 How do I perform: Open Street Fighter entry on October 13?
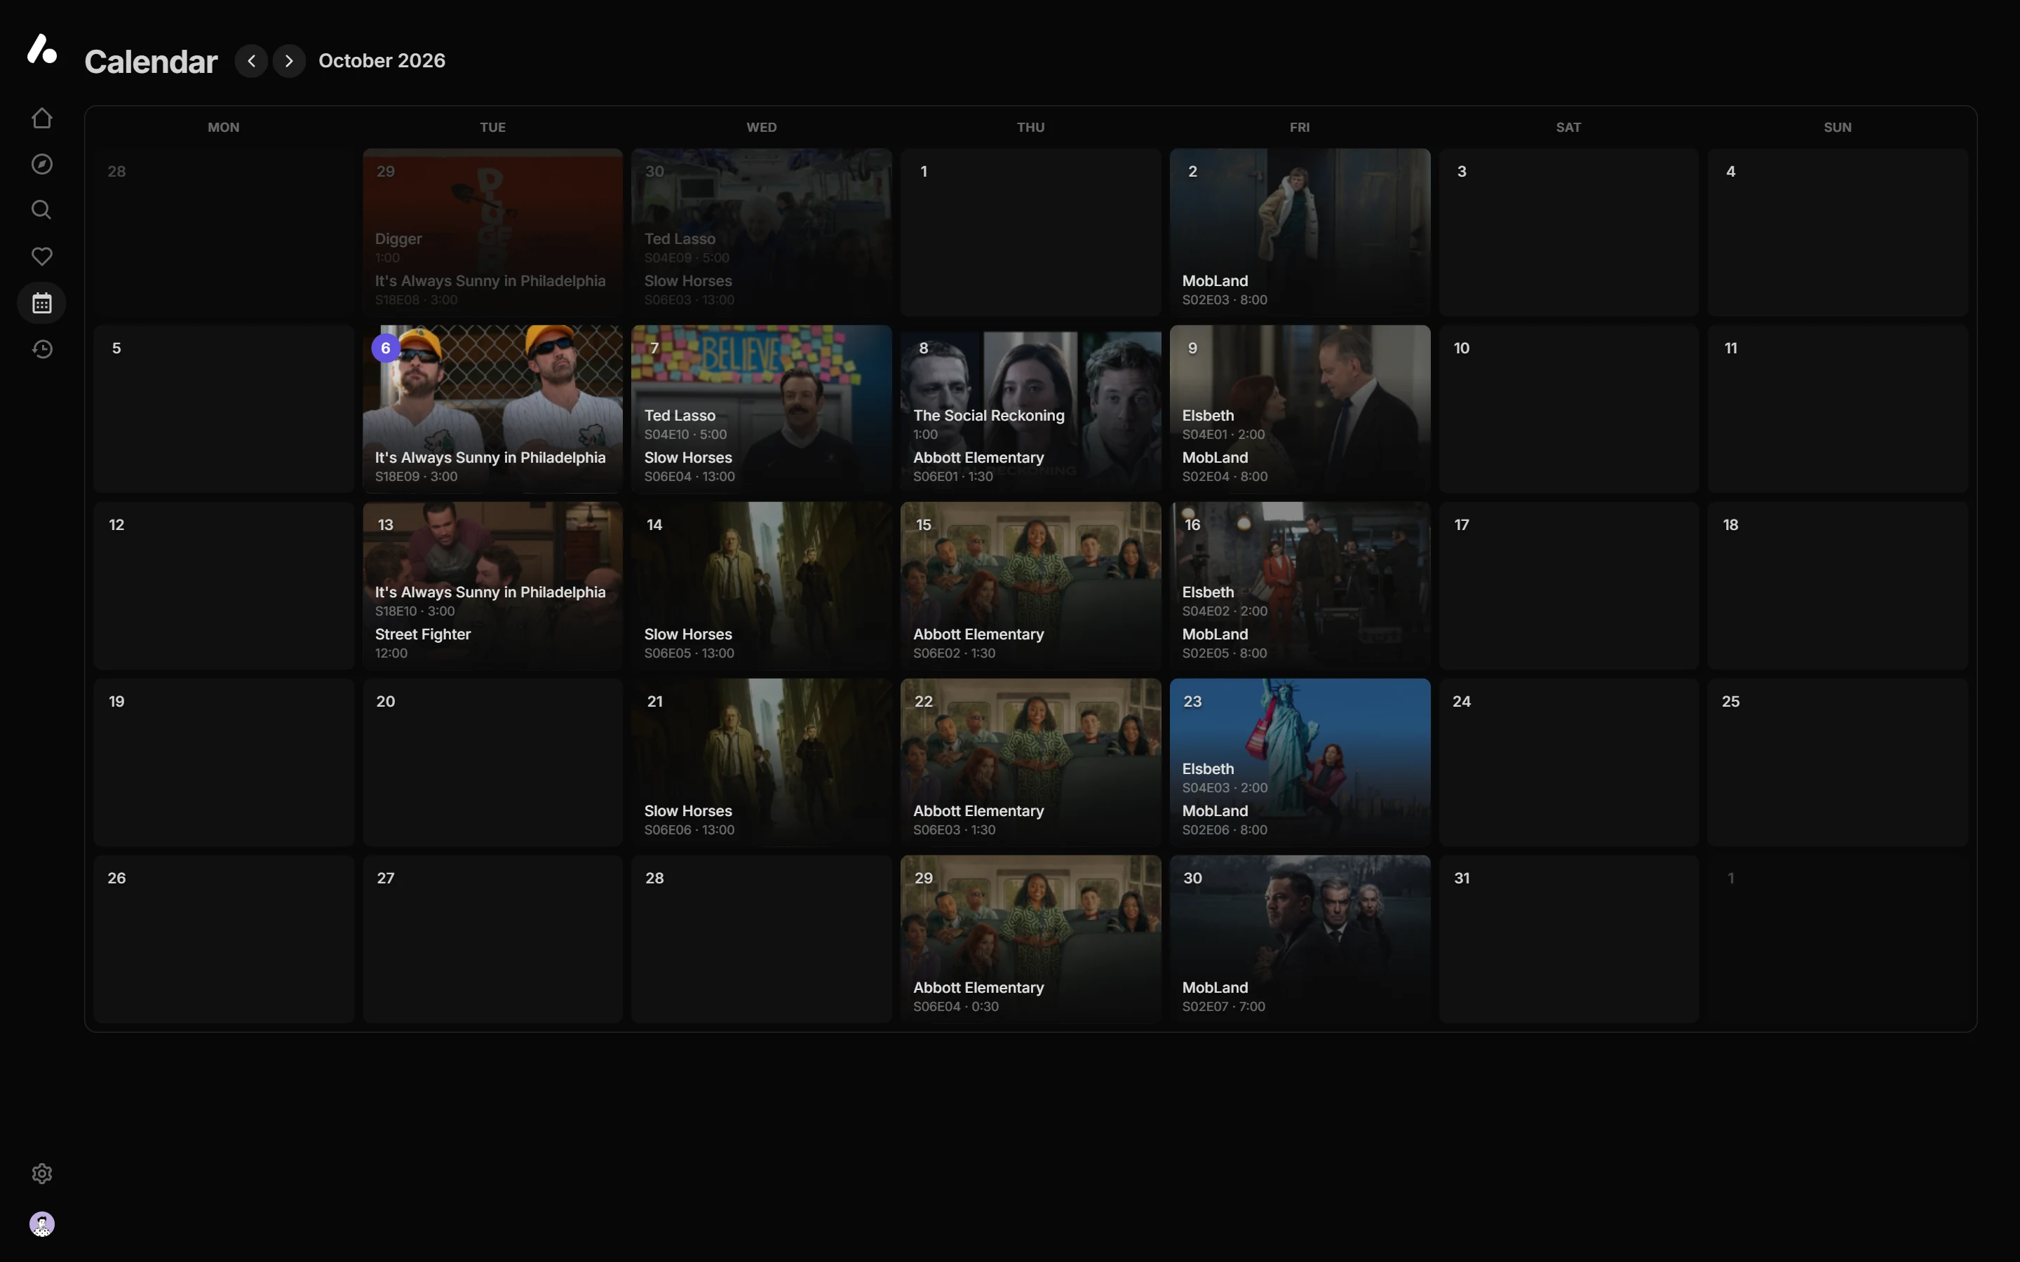pyautogui.click(x=423, y=643)
